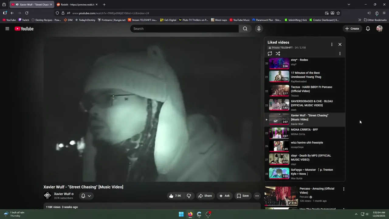Viewport: 389px width, 219px height.
Task: Play XAVIERSOBASED & CHE - BLEAU thumbnail
Action: click(279, 105)
